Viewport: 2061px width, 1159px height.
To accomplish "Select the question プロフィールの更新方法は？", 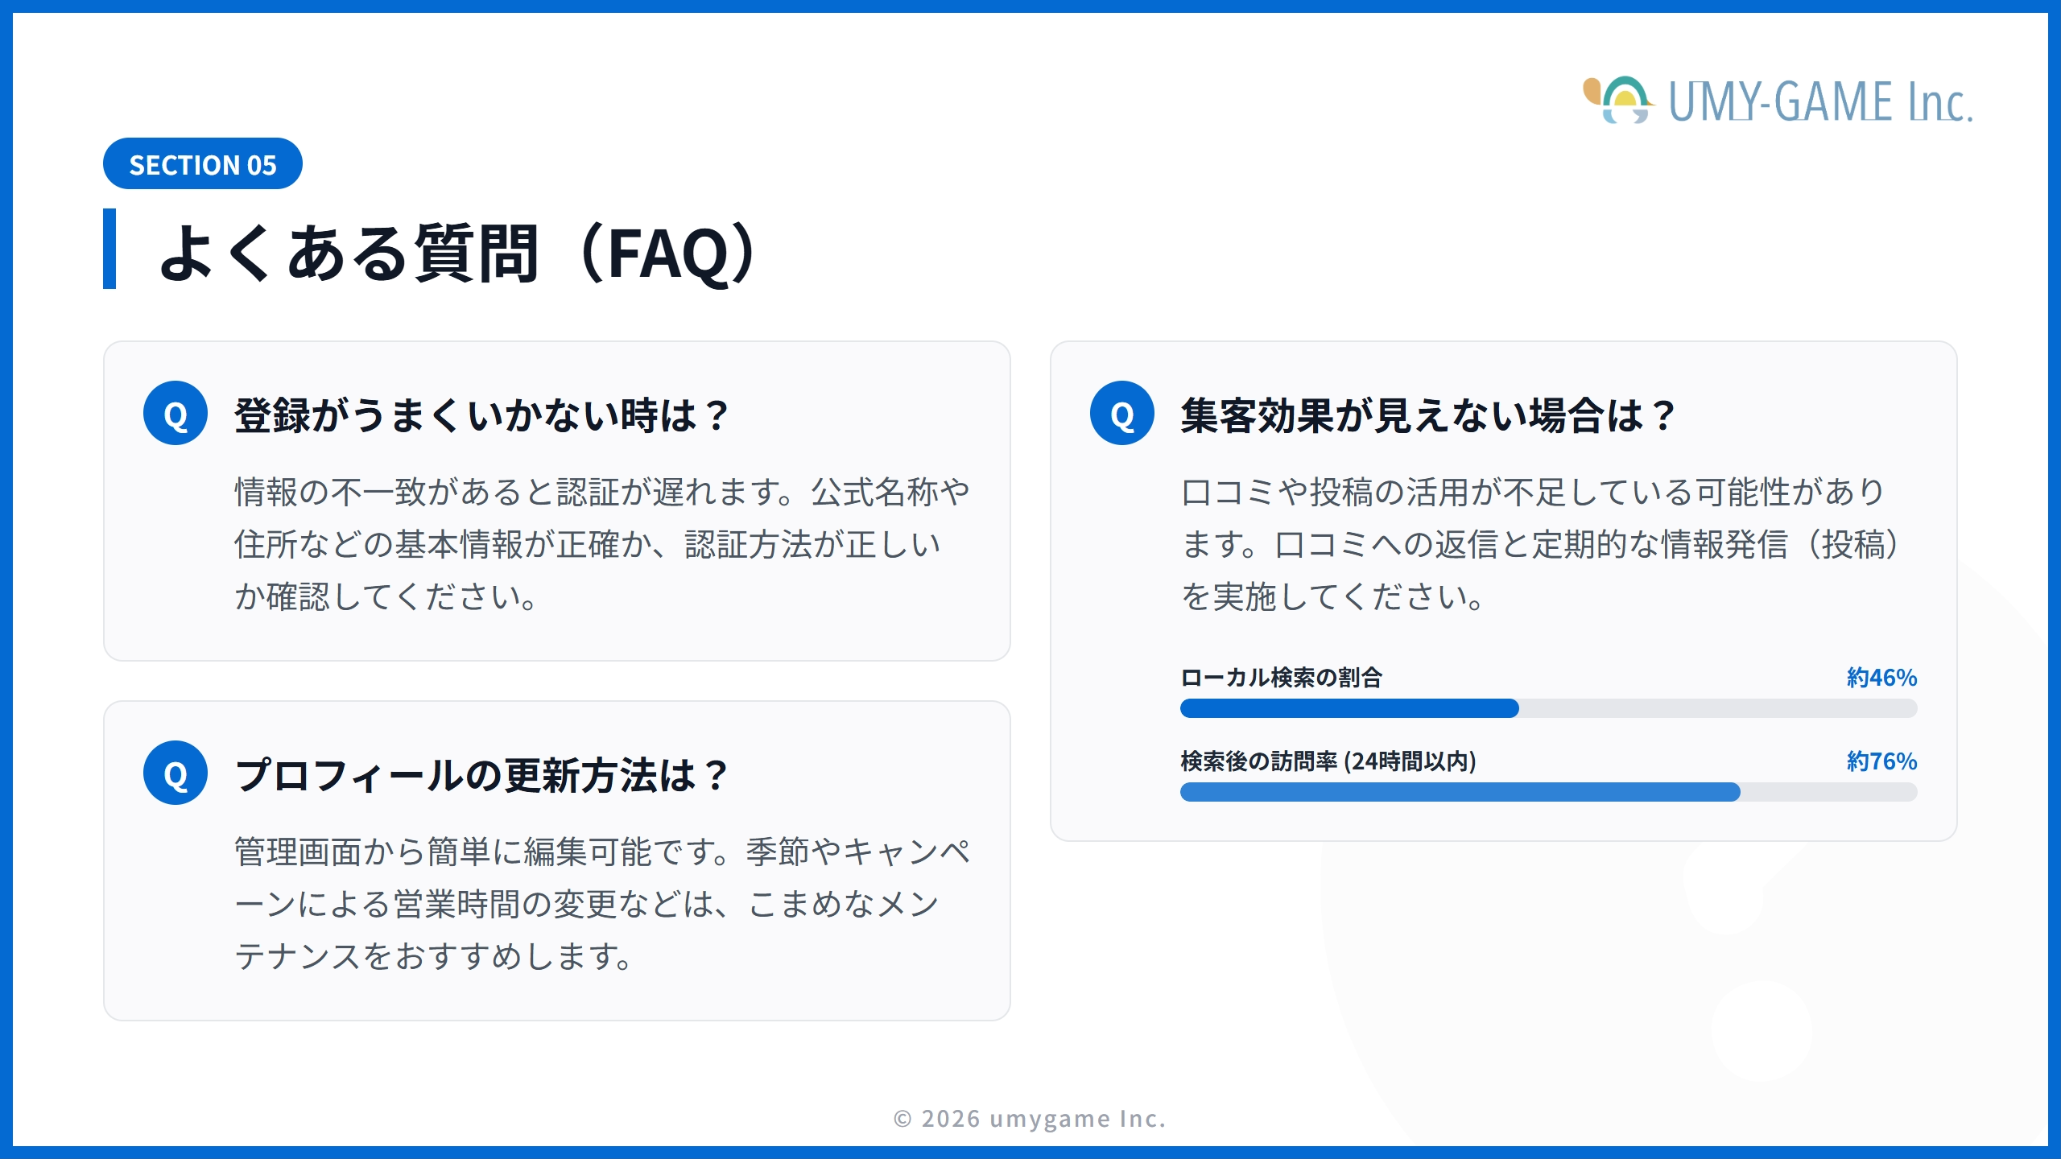I will (481, 776).
